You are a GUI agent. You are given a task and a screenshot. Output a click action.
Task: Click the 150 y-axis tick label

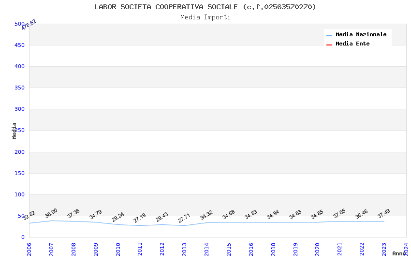click(x=19, y=173)
